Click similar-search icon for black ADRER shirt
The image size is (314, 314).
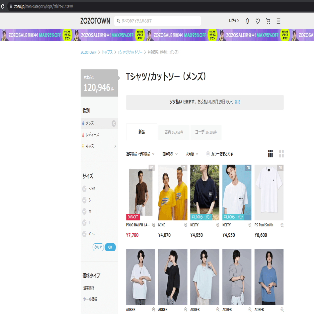pyautogui.click(x=186, y=310)
